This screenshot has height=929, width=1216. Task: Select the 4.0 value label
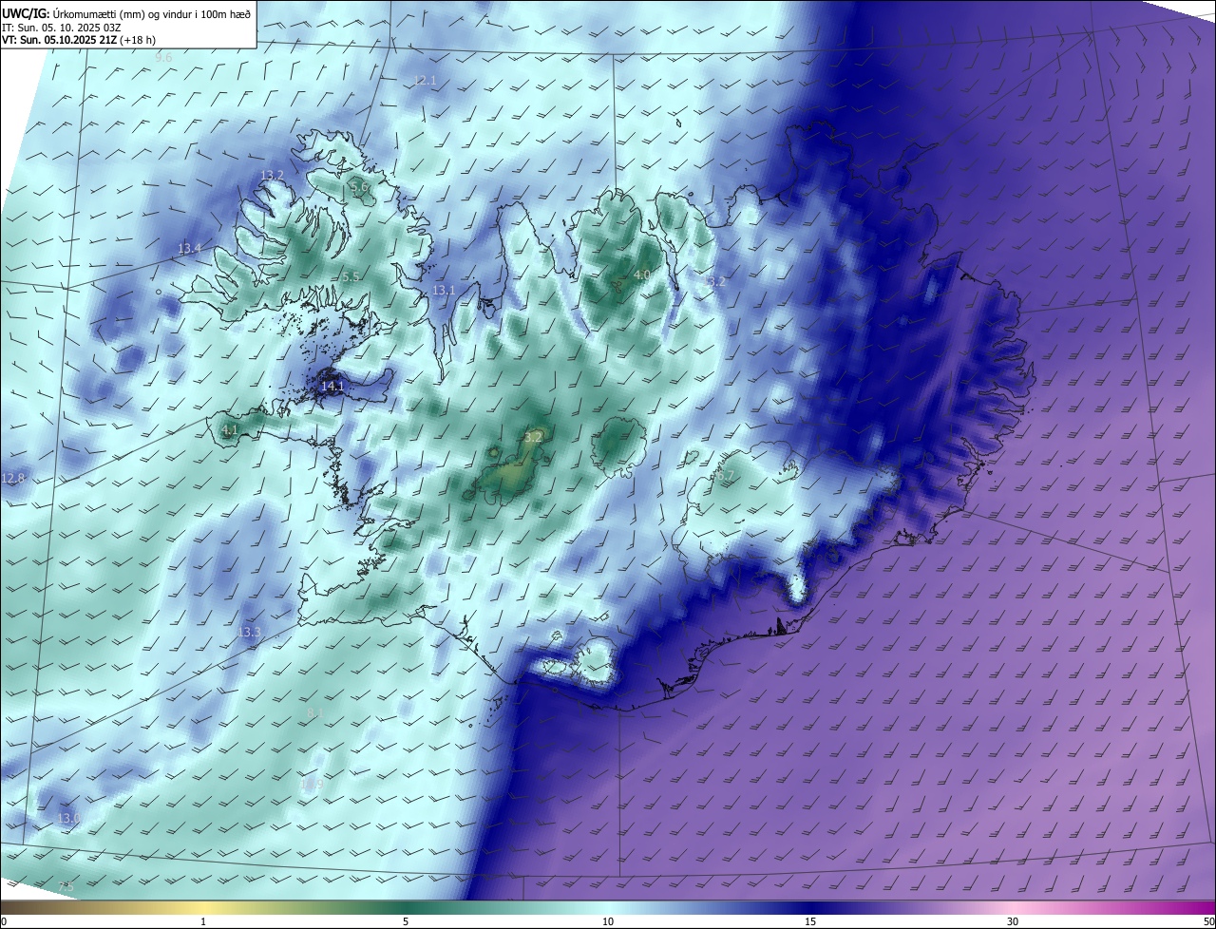click(641, 275)
